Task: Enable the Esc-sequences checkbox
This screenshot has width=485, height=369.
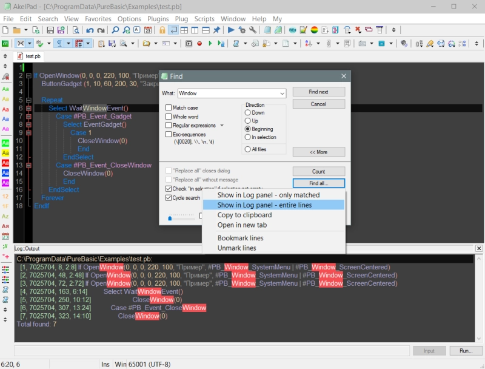Action: click(169, 134)
